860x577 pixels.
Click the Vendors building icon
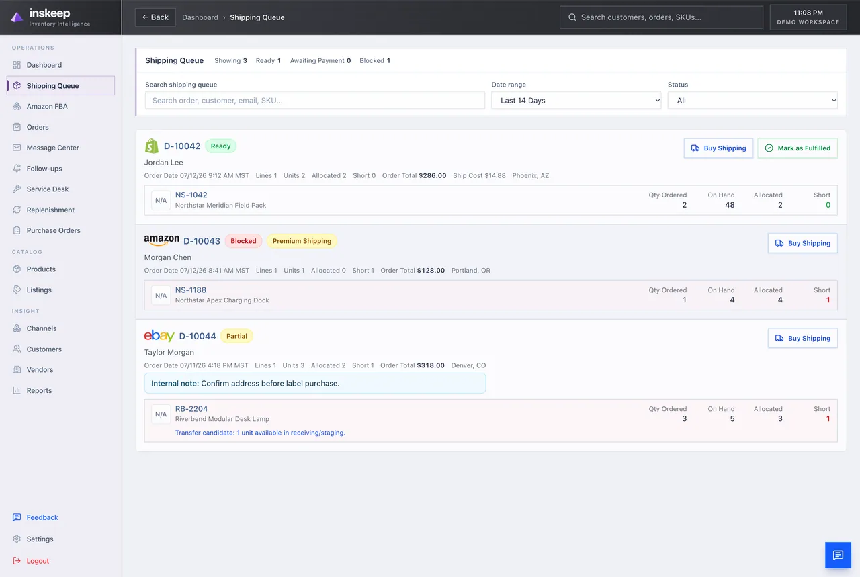pos(17,370)
